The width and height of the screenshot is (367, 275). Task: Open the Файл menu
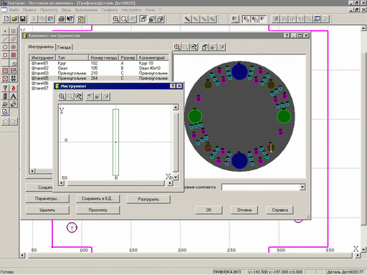[14, 10]
